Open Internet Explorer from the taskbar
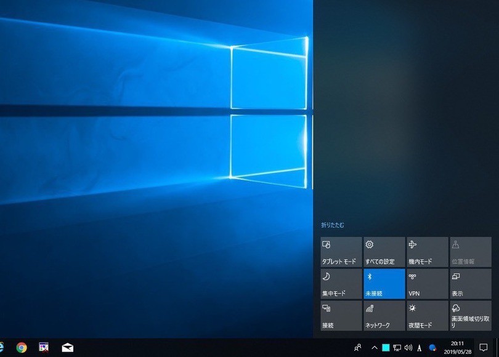Screen dimensions: 499x357 point(2,348)
